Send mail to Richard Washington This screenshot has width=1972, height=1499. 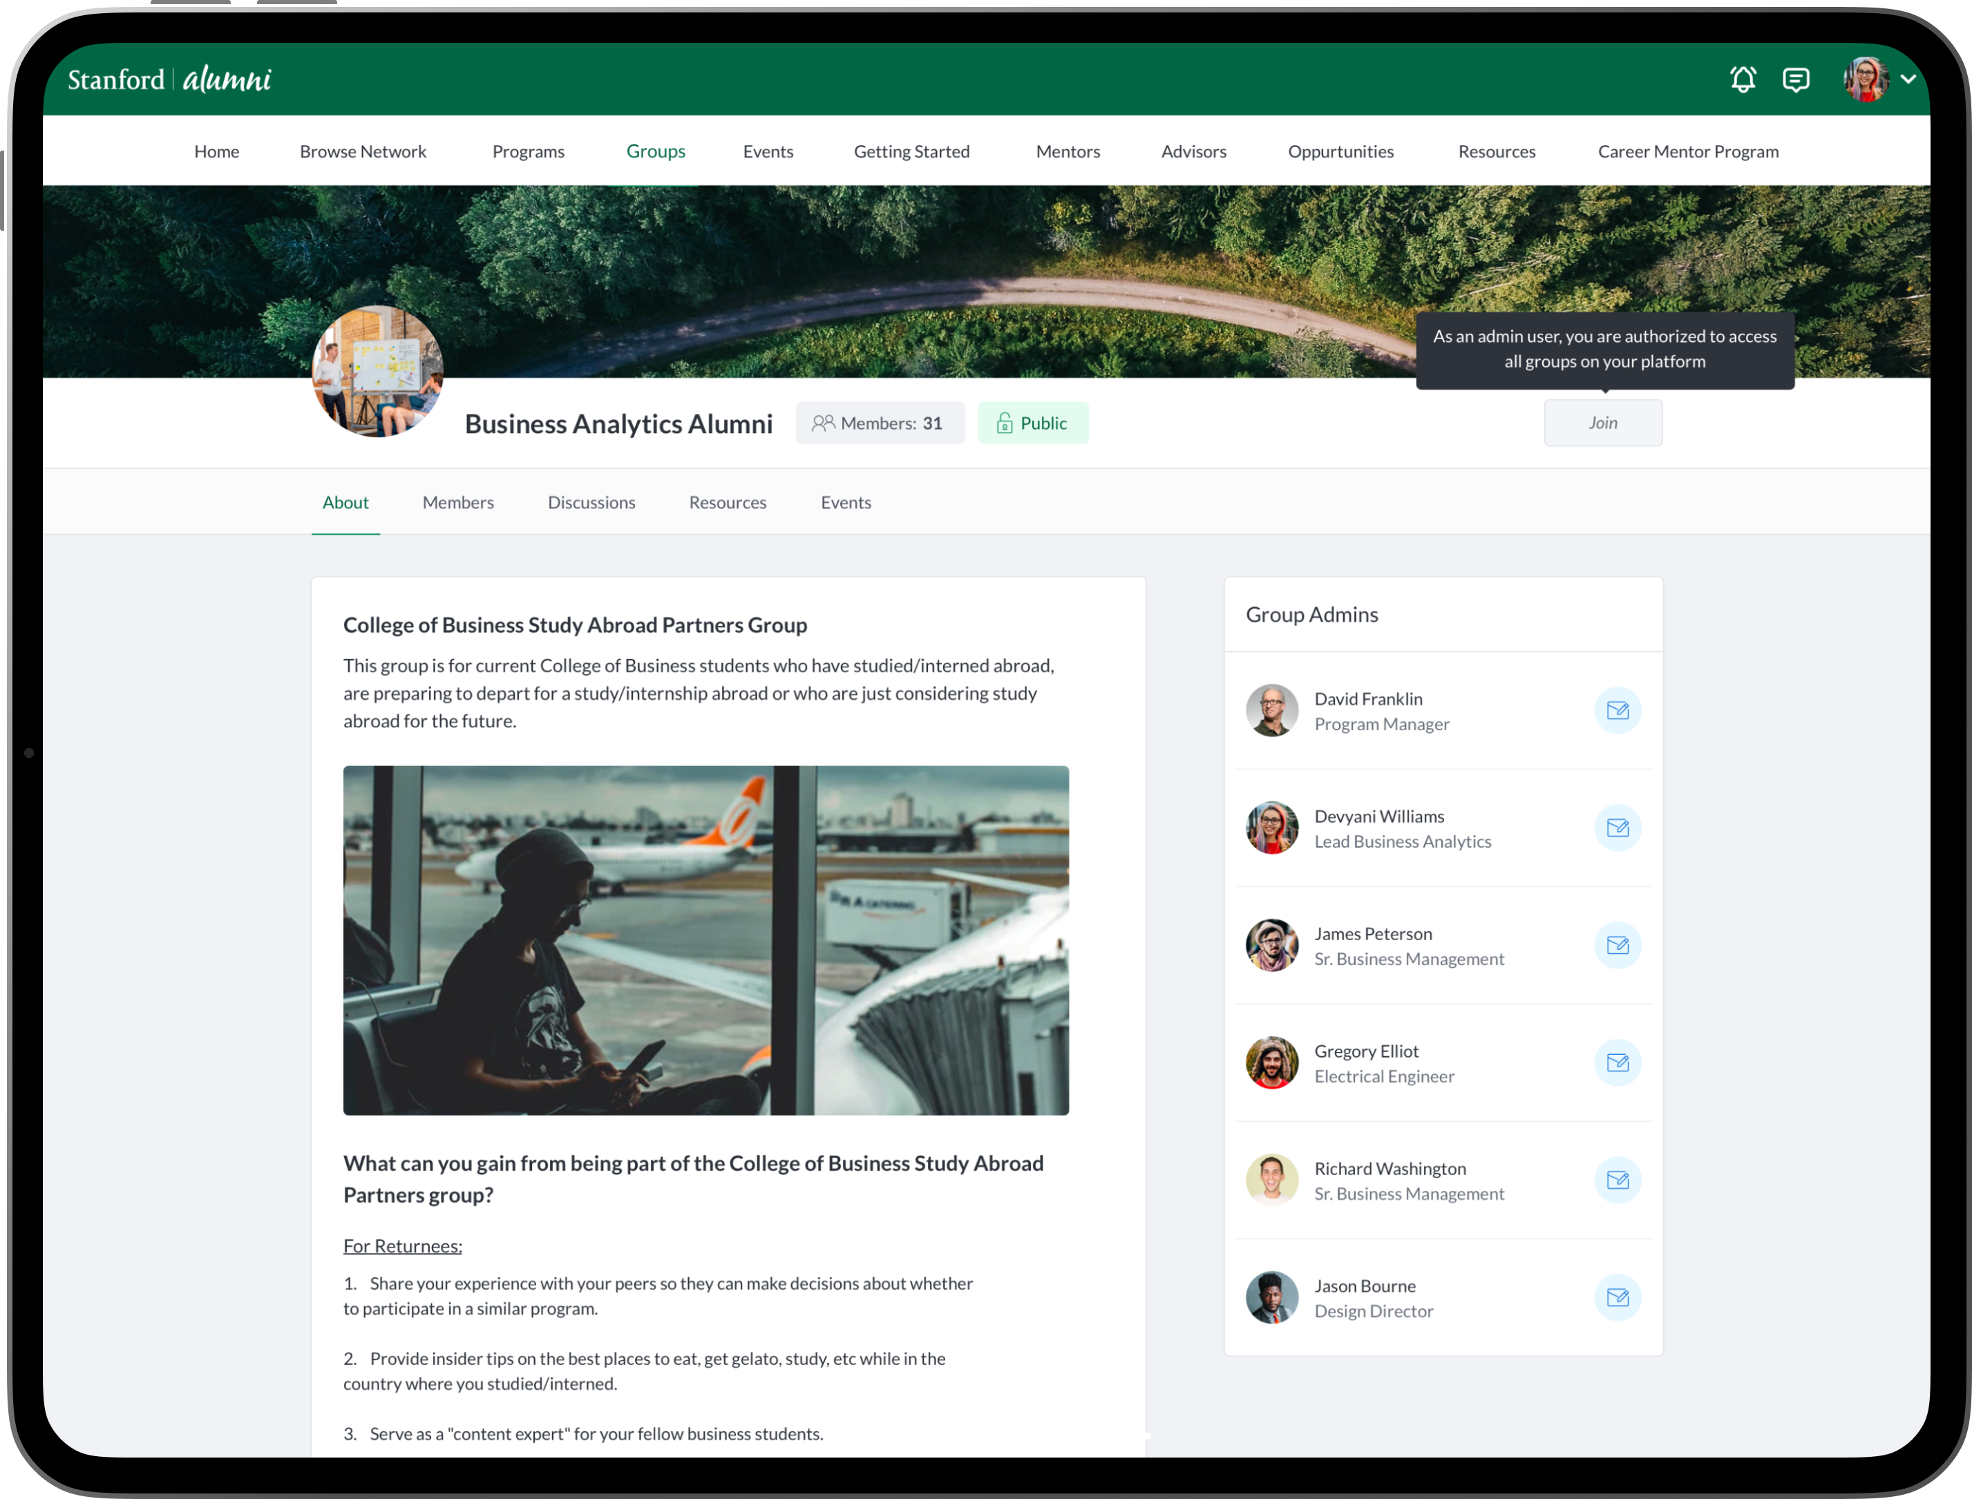tap(1617, 1180)
